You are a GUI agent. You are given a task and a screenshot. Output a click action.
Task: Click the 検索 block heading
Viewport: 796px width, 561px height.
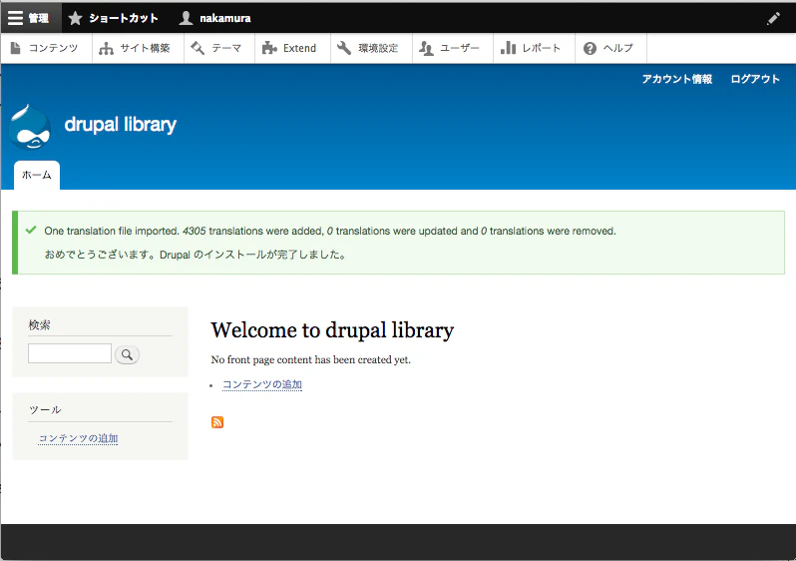[x=39, y=325]
